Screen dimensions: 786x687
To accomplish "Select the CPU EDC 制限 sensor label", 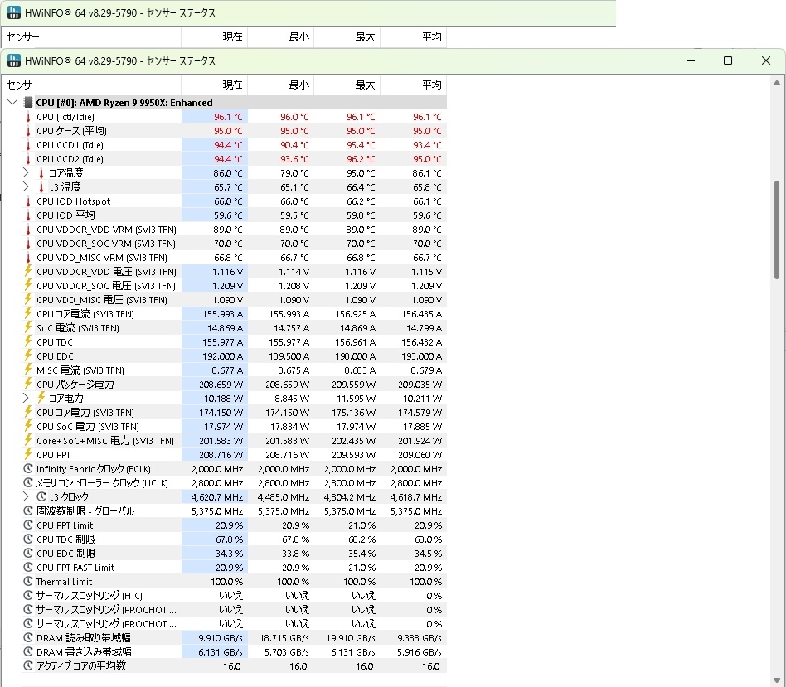I will point(66,554).
